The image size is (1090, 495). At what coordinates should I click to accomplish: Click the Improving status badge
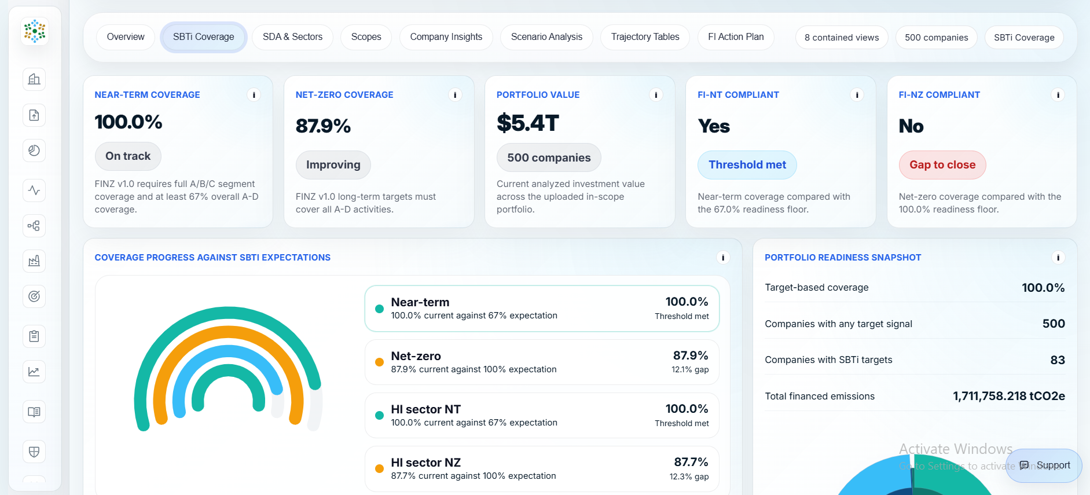coord(333,165)
